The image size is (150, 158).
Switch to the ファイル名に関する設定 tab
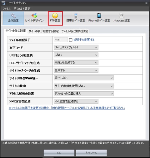pos(75,31)
